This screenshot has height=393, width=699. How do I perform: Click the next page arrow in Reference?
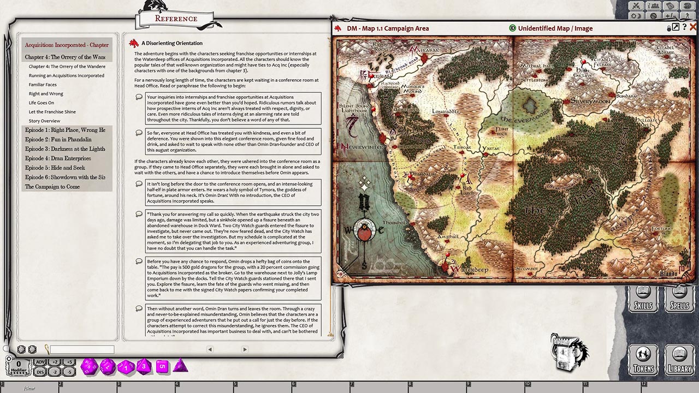[244, 349]
